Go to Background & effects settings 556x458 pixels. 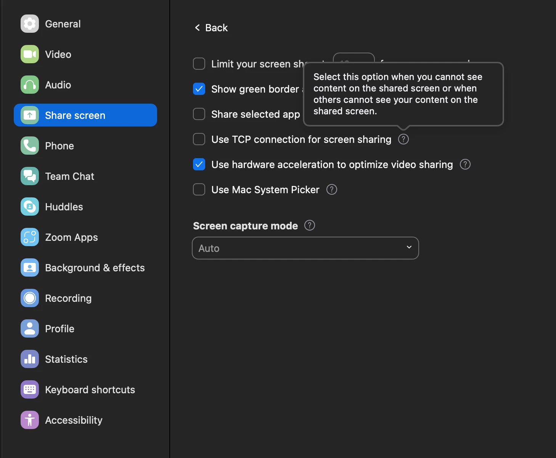point(95,267)
